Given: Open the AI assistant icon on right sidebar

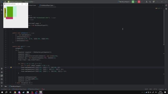Looking at the screenshot, I should [x=166, y=9].
